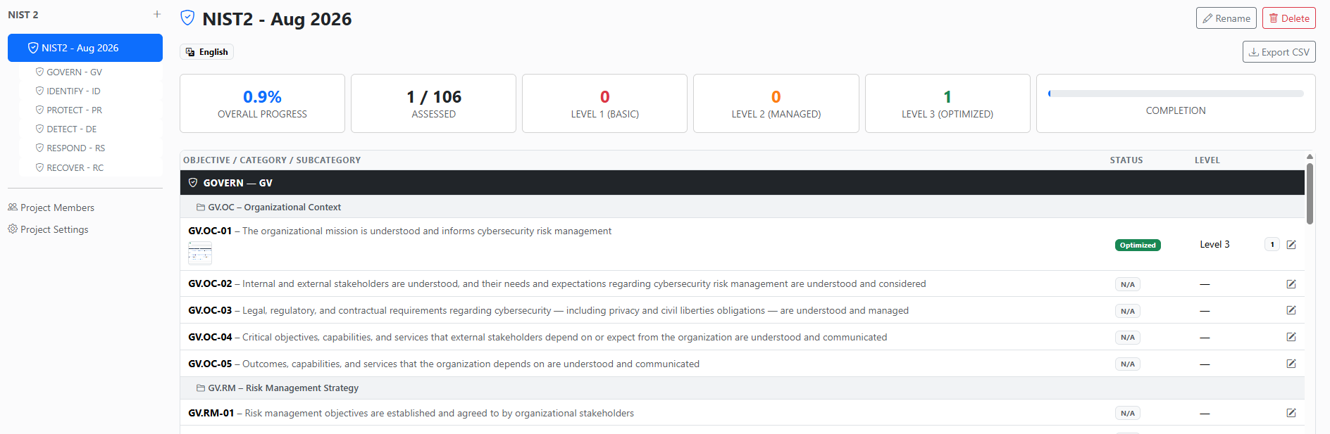Click the folder icon for GV.RM Risk Management Strategy
Image resolution: width=1330 pixels, height=434 pixels.
coord(201,388)
